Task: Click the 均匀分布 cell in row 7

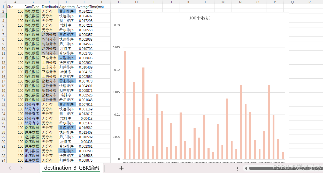Action: click(49, 34)
